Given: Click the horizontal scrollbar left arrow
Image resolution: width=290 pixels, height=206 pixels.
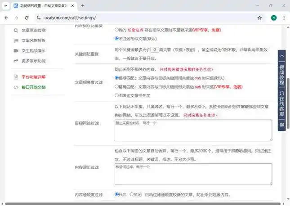Looking at the screenshot, I should (x=2, y=204).
